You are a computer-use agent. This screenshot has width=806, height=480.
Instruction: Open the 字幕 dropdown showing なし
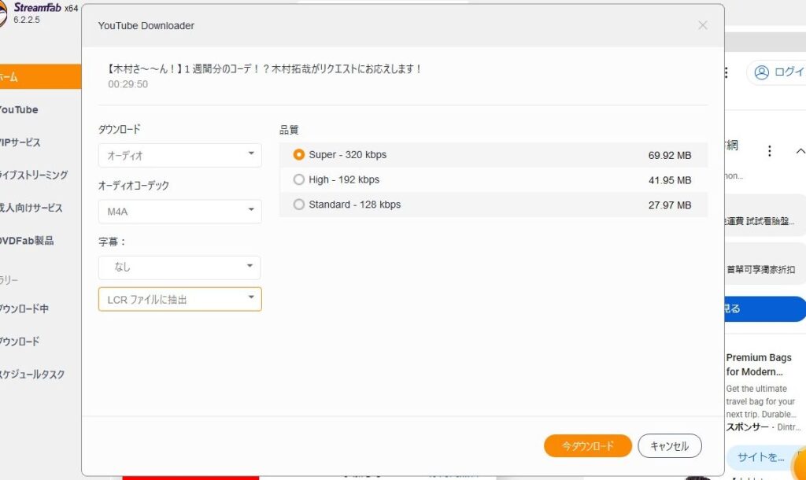179,267
